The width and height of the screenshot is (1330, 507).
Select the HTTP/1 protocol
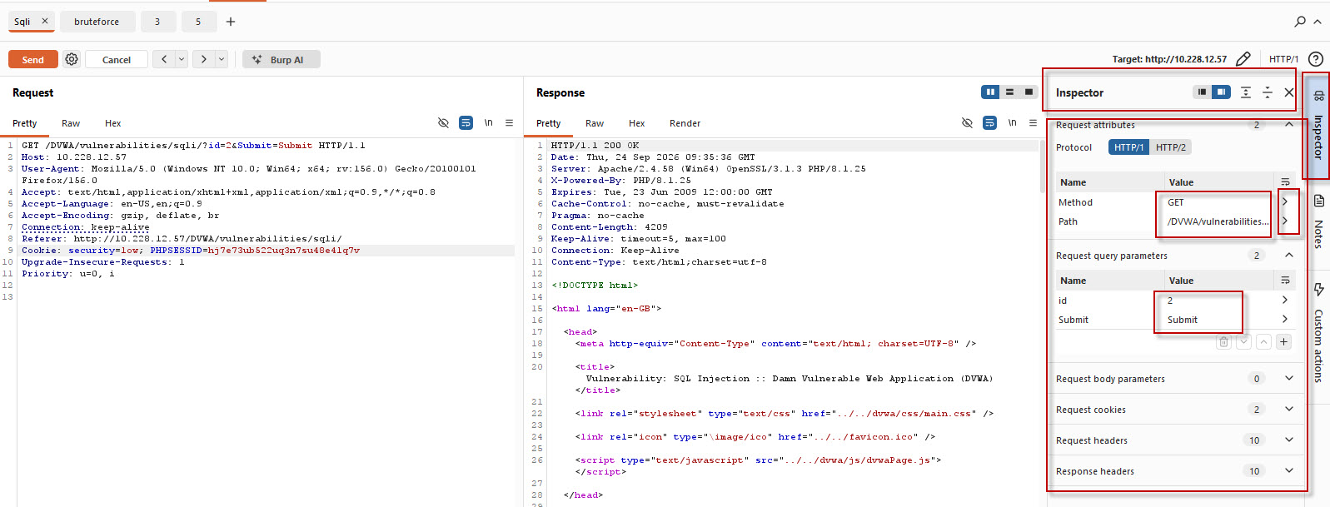pyautogui.click(x=1128, y=147)
